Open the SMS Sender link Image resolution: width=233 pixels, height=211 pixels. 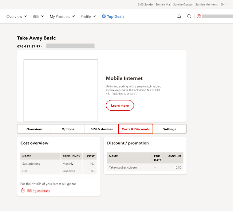[x=146, y=4]
